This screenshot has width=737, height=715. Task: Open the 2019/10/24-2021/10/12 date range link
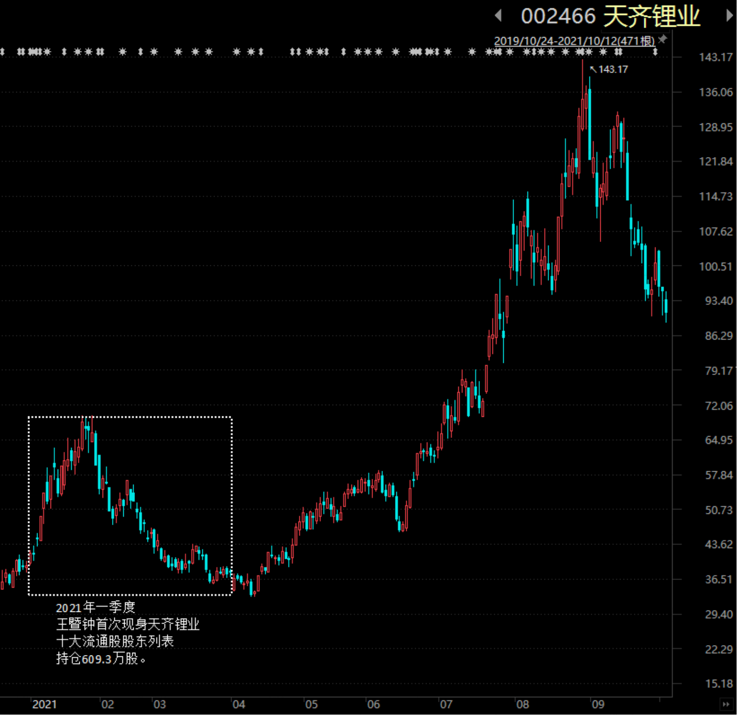pos(574,41)
